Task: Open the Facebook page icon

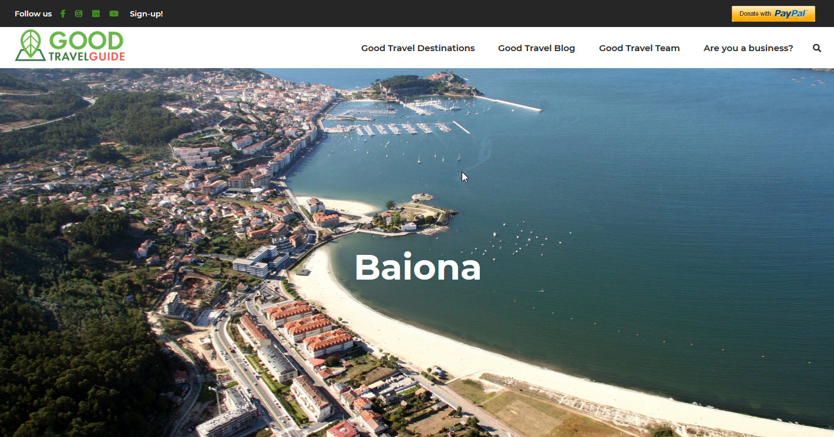Action: pyautogui.click(x=63, y=14)
